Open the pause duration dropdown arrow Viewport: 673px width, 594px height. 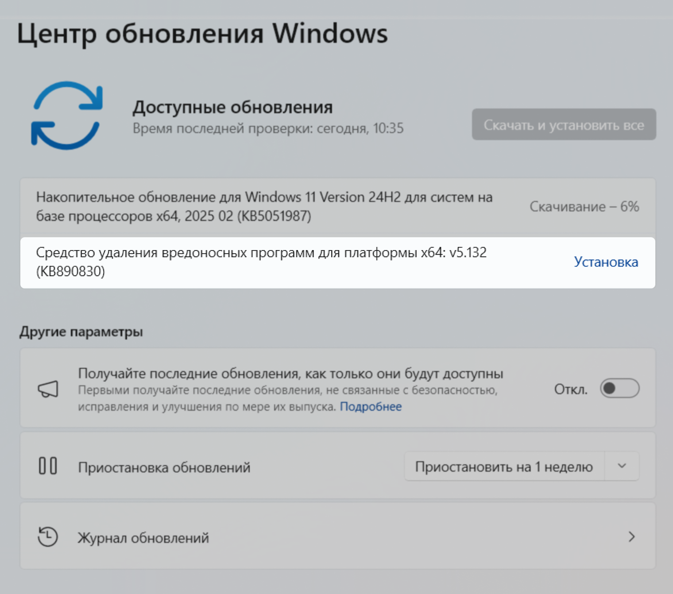622,466
